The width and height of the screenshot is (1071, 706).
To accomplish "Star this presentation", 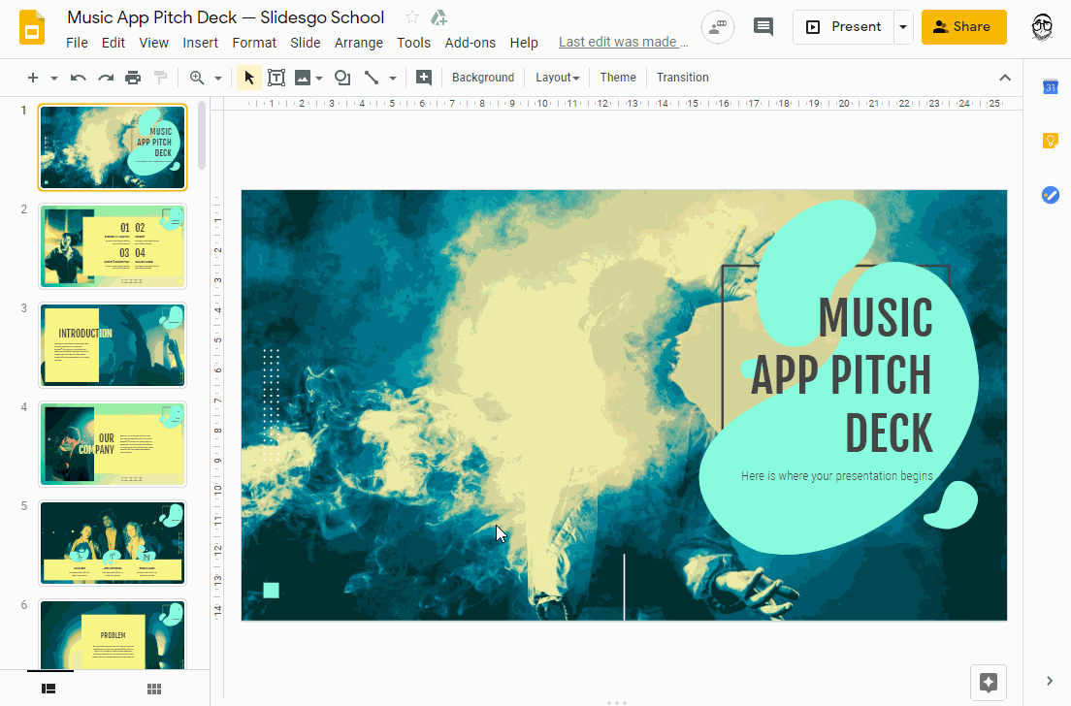I will [x=410, y=16].
